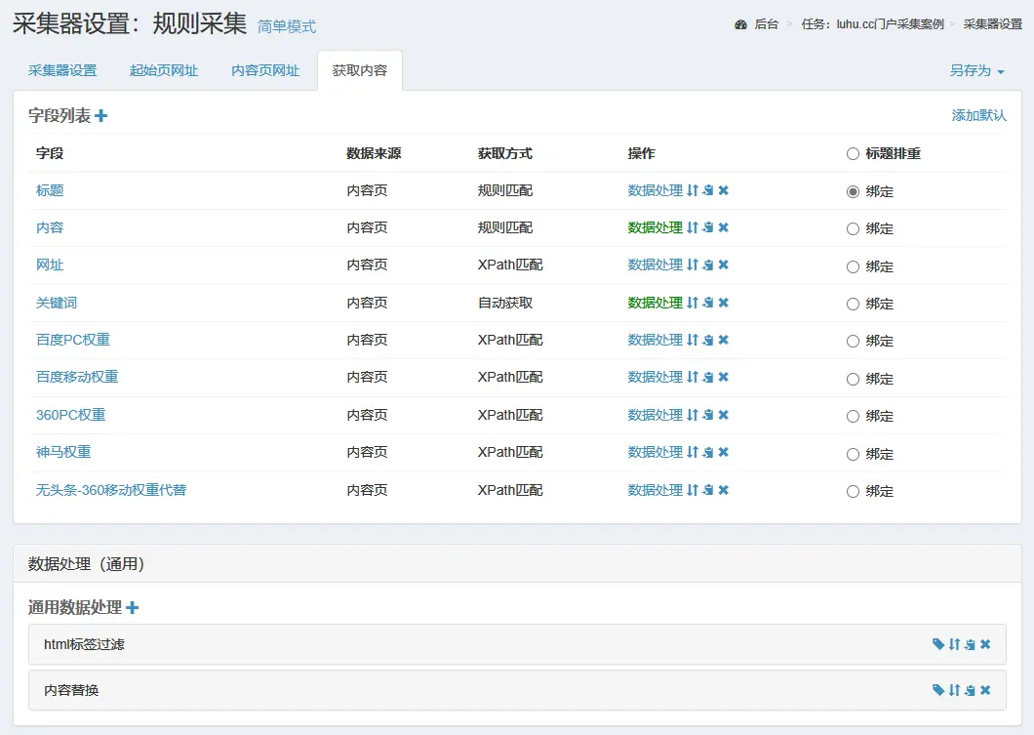Image resolution: width=1034 pixels, height=735 pixels.
Task: Expand the 内容替换 processing item
Action: [71, 690]
